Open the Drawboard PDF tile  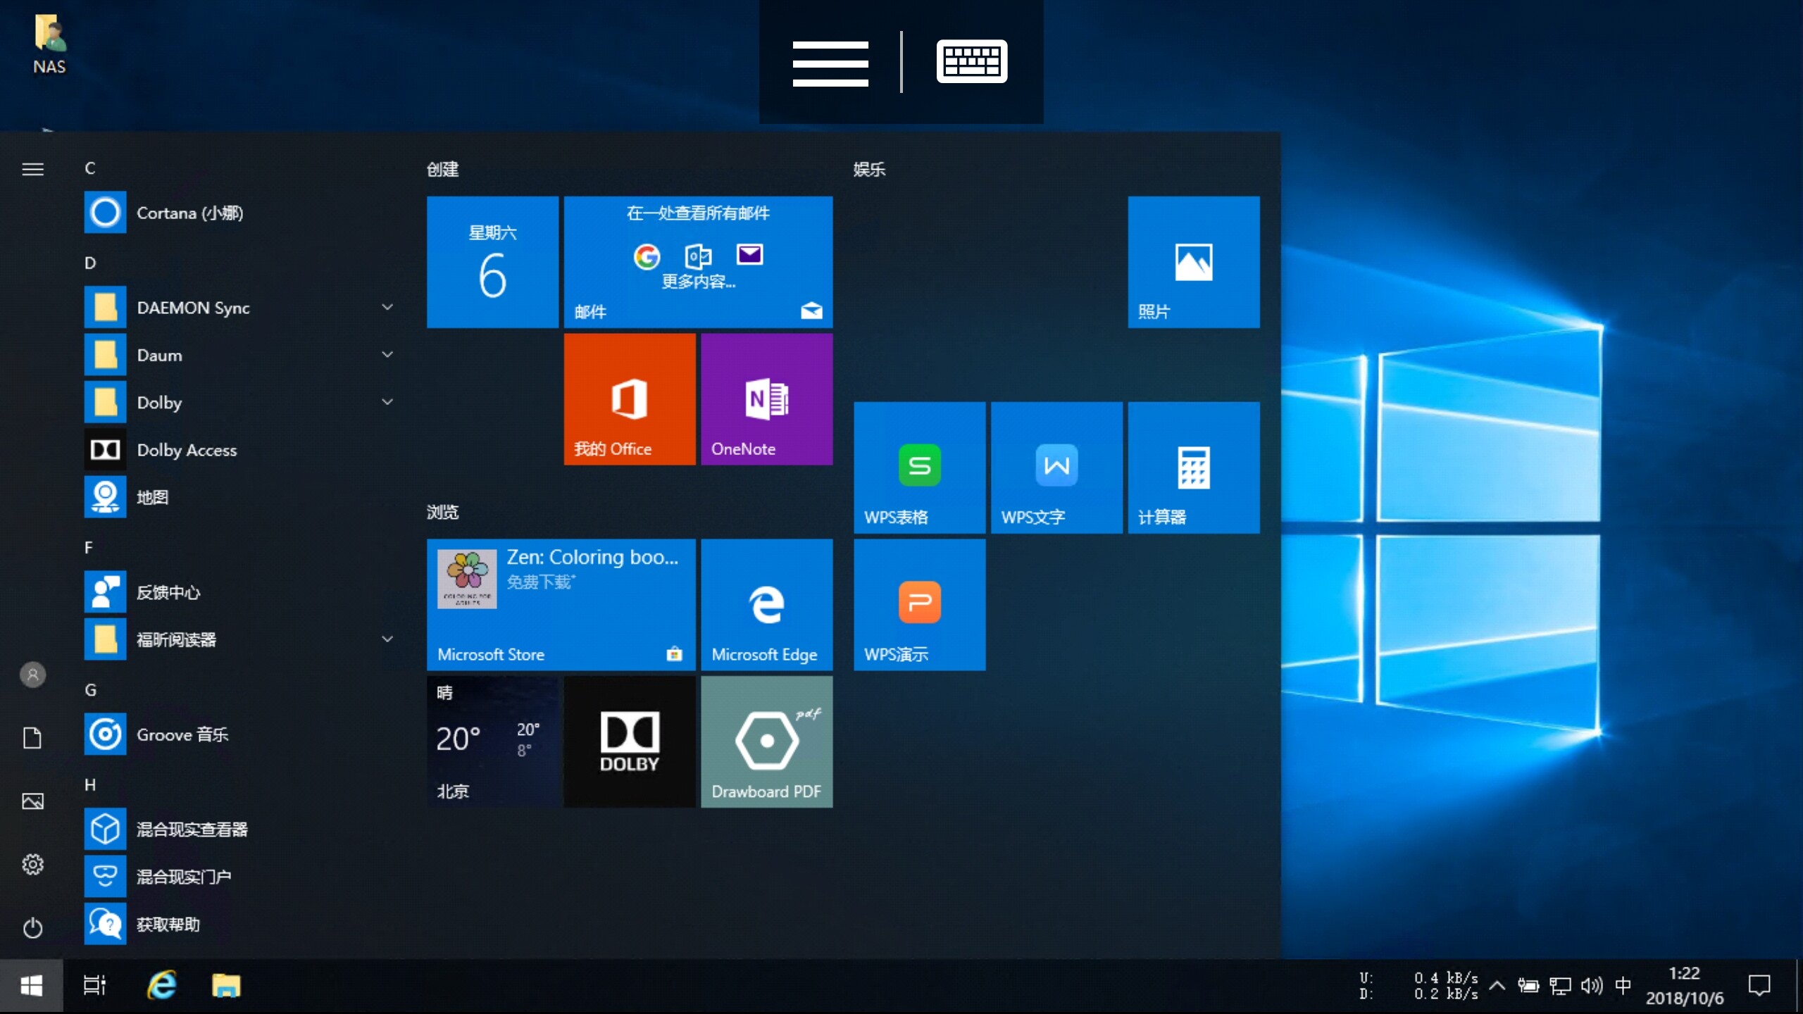(767, 742)
